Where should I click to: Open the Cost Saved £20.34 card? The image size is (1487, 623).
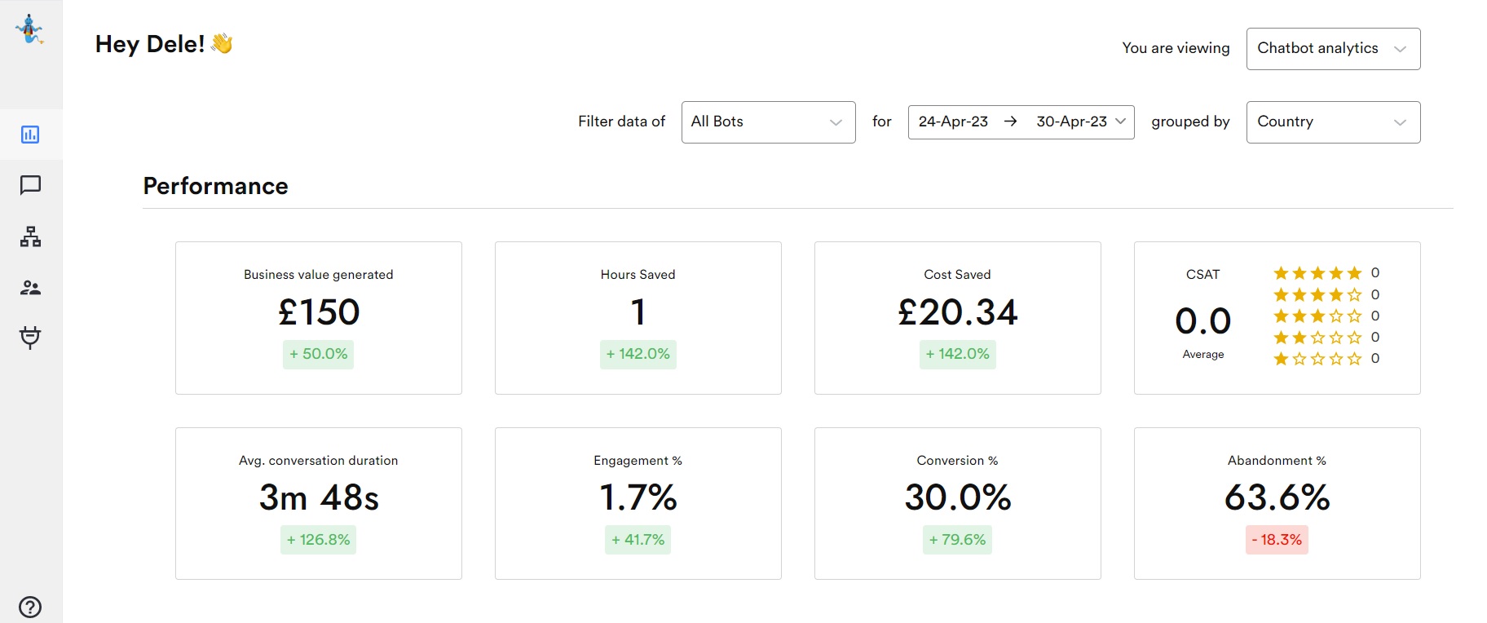click(958, 318)
